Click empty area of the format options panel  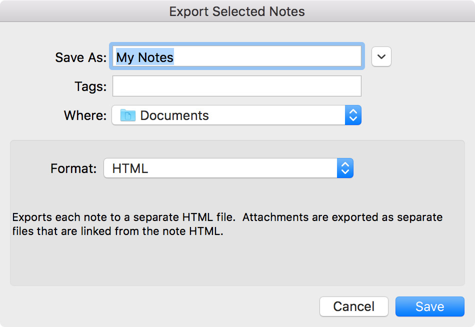[237, 260]
